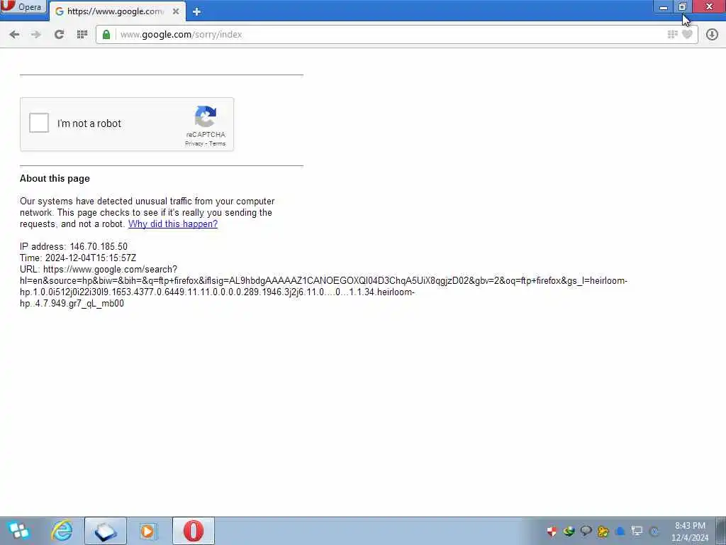This screenshot has width=726, height=545.
Task: Click the reCAPTCHA logo
Action: pyautogui.click(x=206, y=116)
